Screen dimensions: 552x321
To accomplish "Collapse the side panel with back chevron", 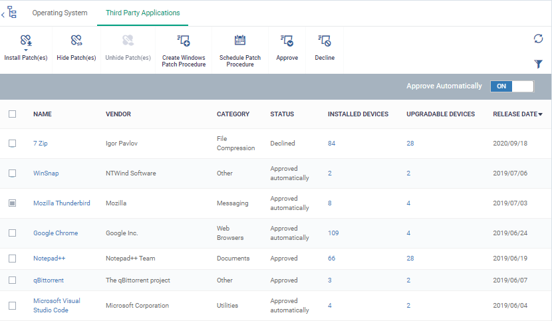I will (3, 15).
